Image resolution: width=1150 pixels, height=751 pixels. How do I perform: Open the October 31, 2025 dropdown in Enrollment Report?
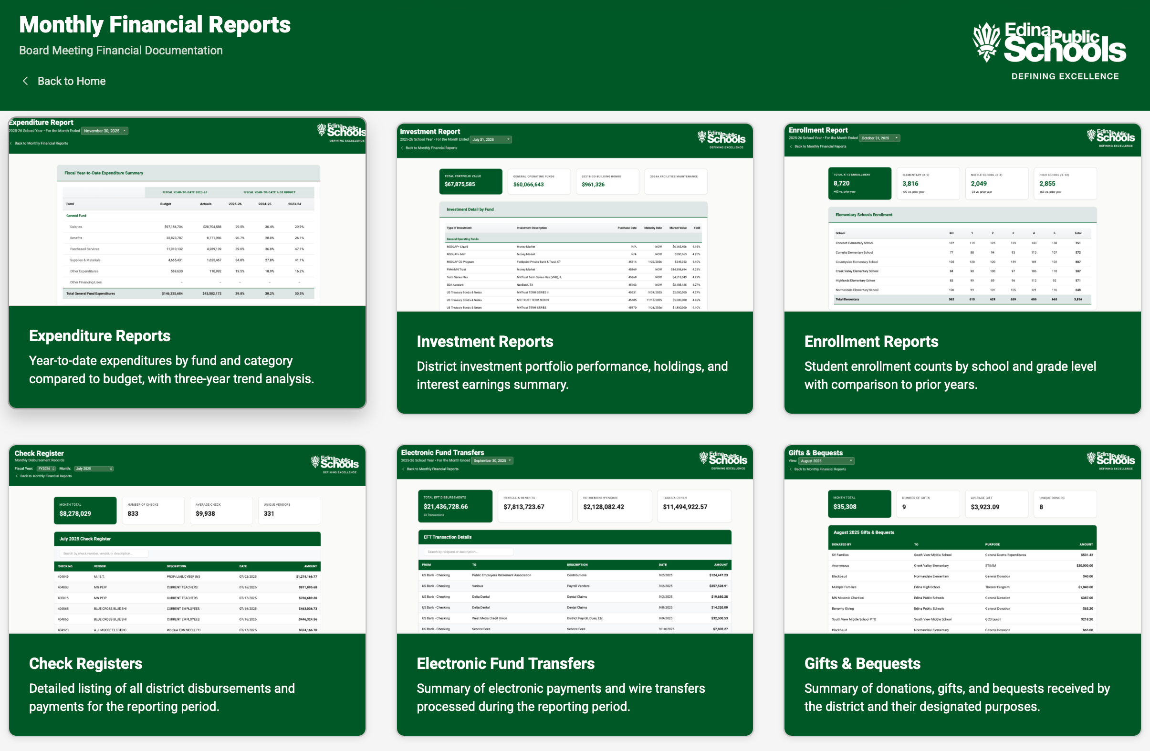(879, 138)
